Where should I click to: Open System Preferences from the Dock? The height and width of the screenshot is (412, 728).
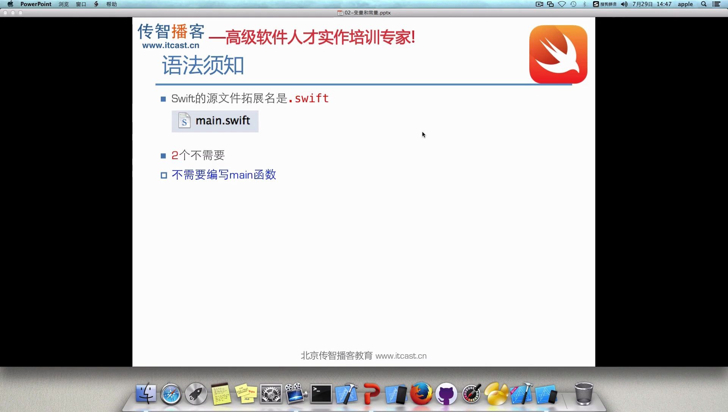271,394
